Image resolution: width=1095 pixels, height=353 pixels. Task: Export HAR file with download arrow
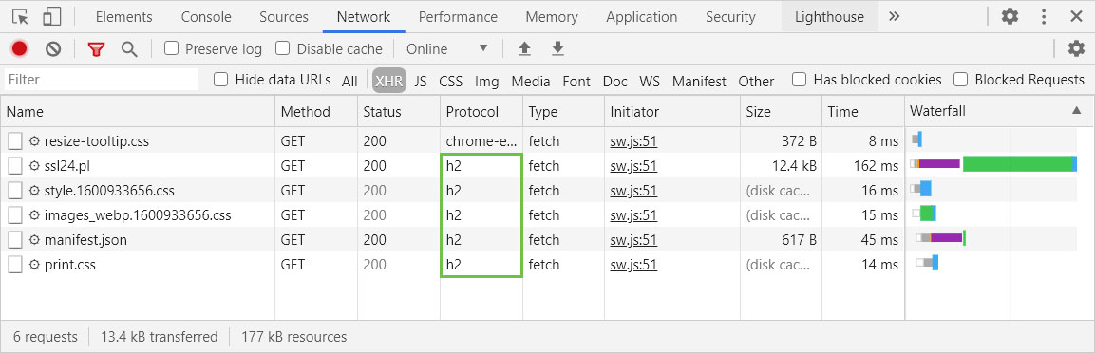point(557,48)
